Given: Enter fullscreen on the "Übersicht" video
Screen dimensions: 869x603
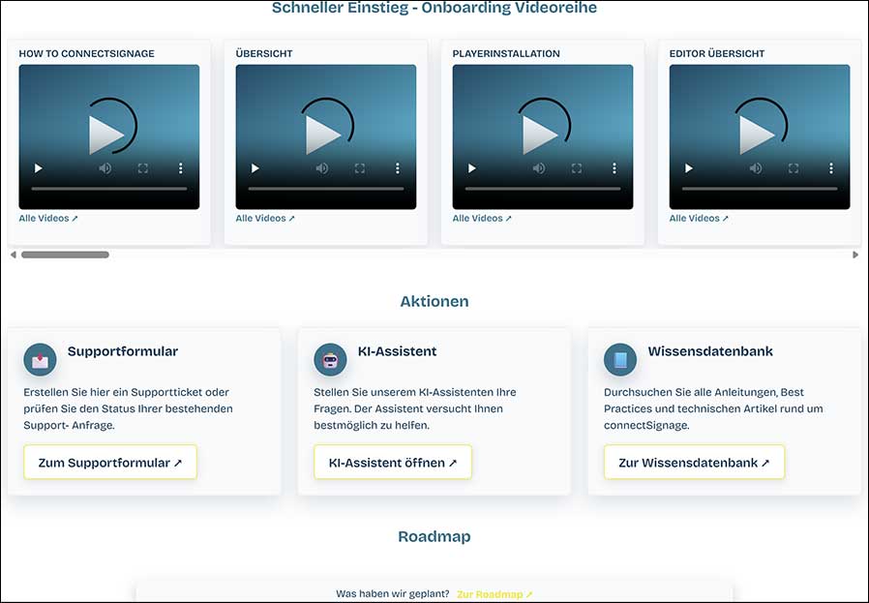Looking at the screenshot, I should point(359,167).
